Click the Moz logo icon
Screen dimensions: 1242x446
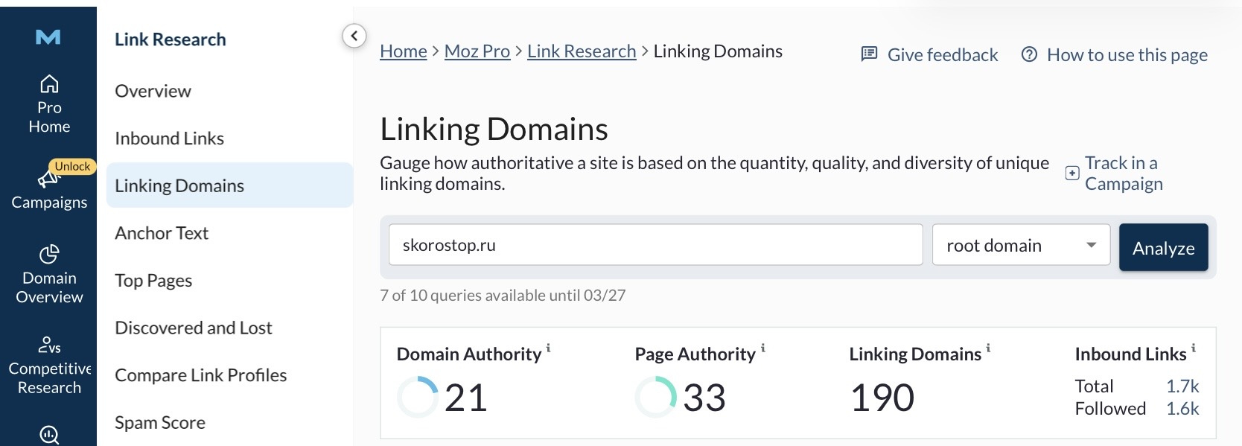tap(48, 37)
